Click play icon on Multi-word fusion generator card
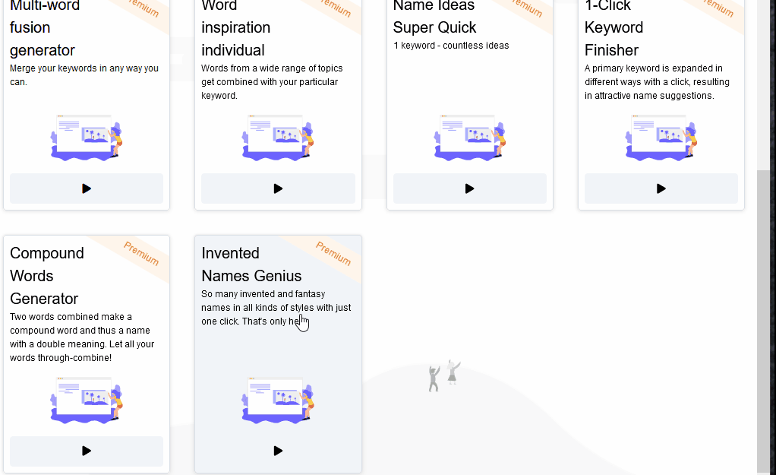The width and height of the screenshot is (776, 475). pyautogui.click(x=87, y=188)
